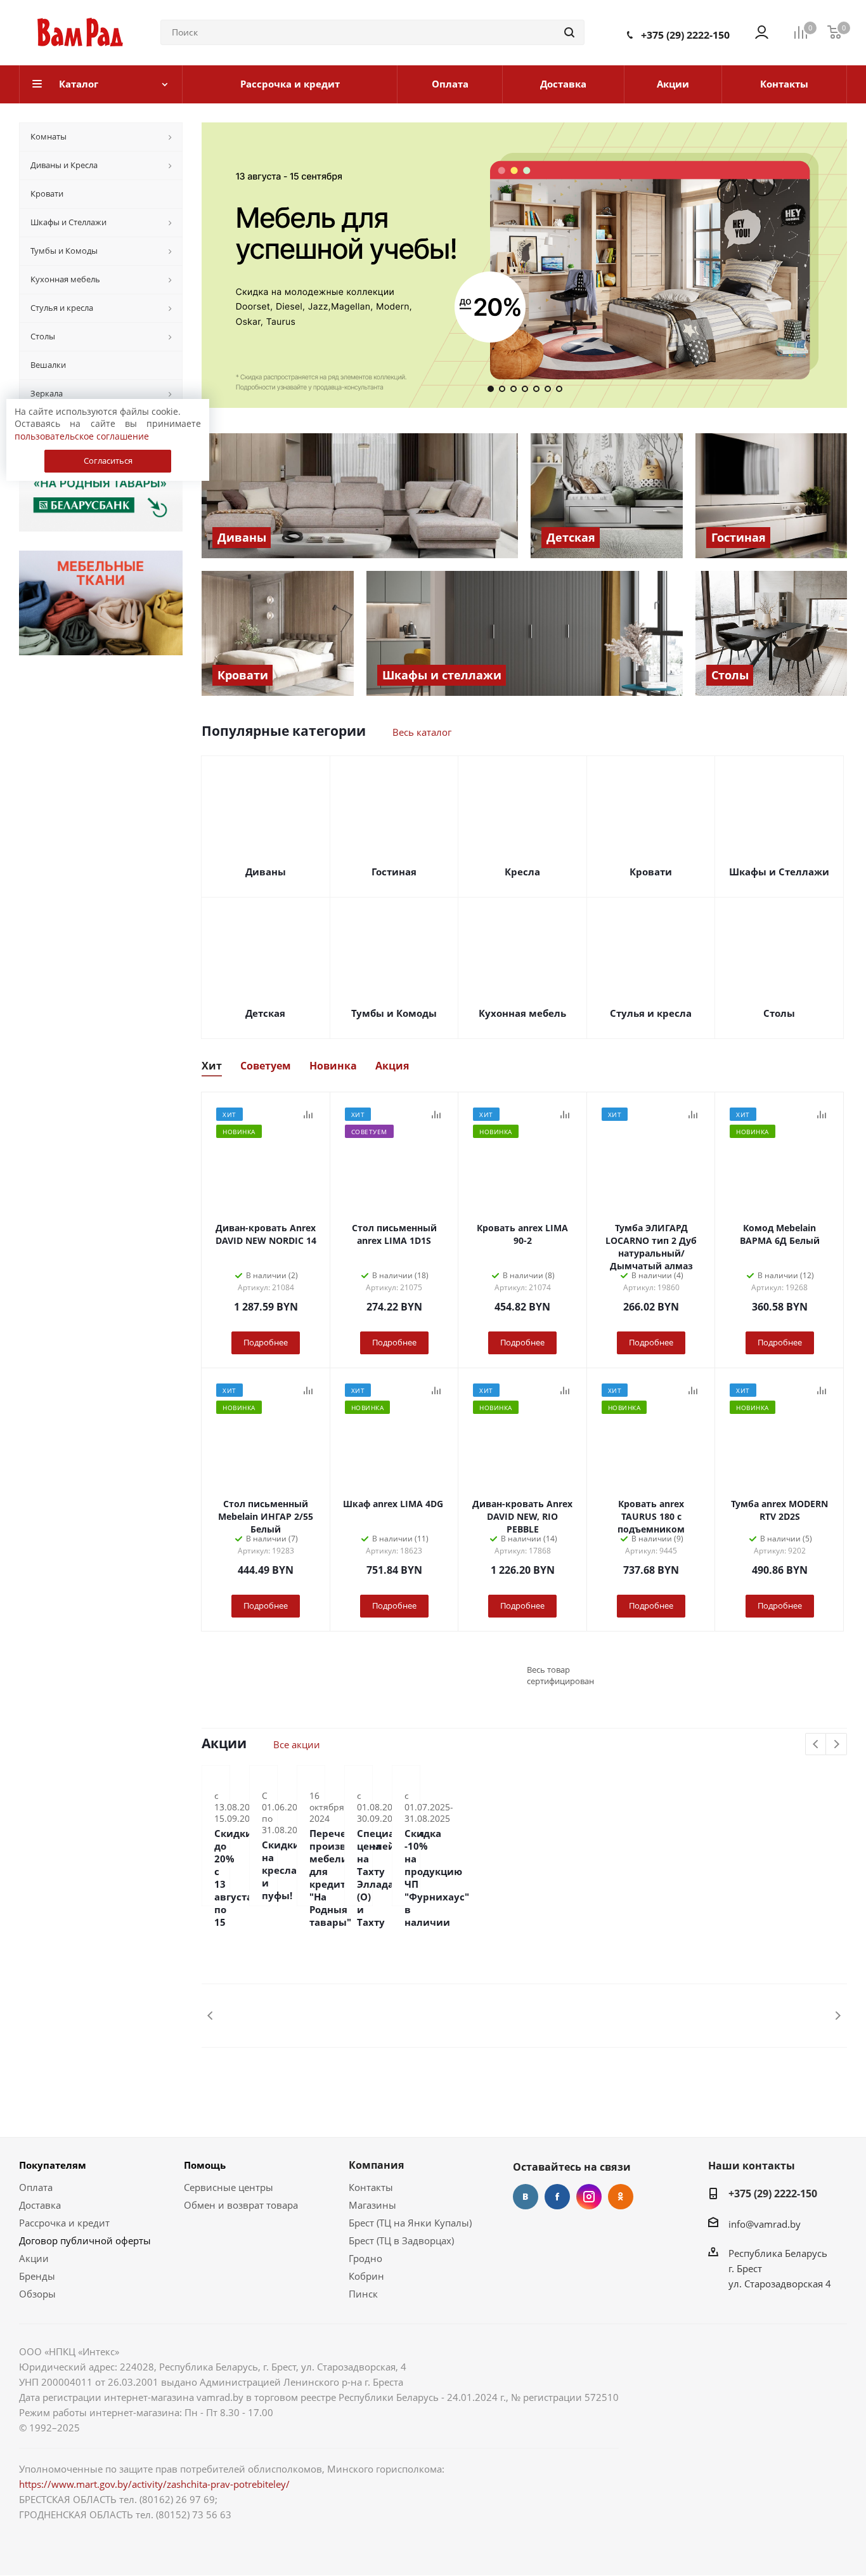Expand the Комнаты sidebar chevron
Viewport: 866px width, 2576px height.
[x=170, y=137]
